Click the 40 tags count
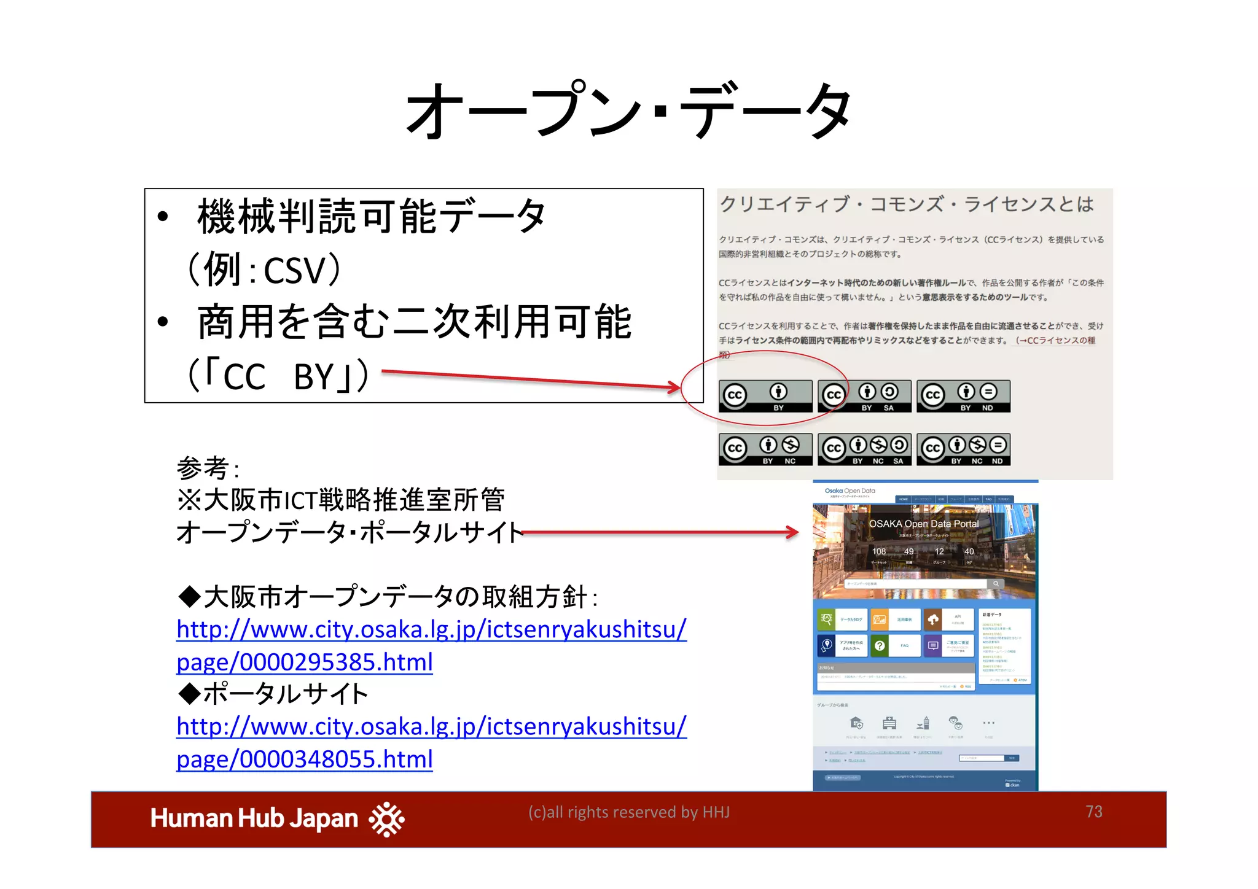 tap(969, 552)
